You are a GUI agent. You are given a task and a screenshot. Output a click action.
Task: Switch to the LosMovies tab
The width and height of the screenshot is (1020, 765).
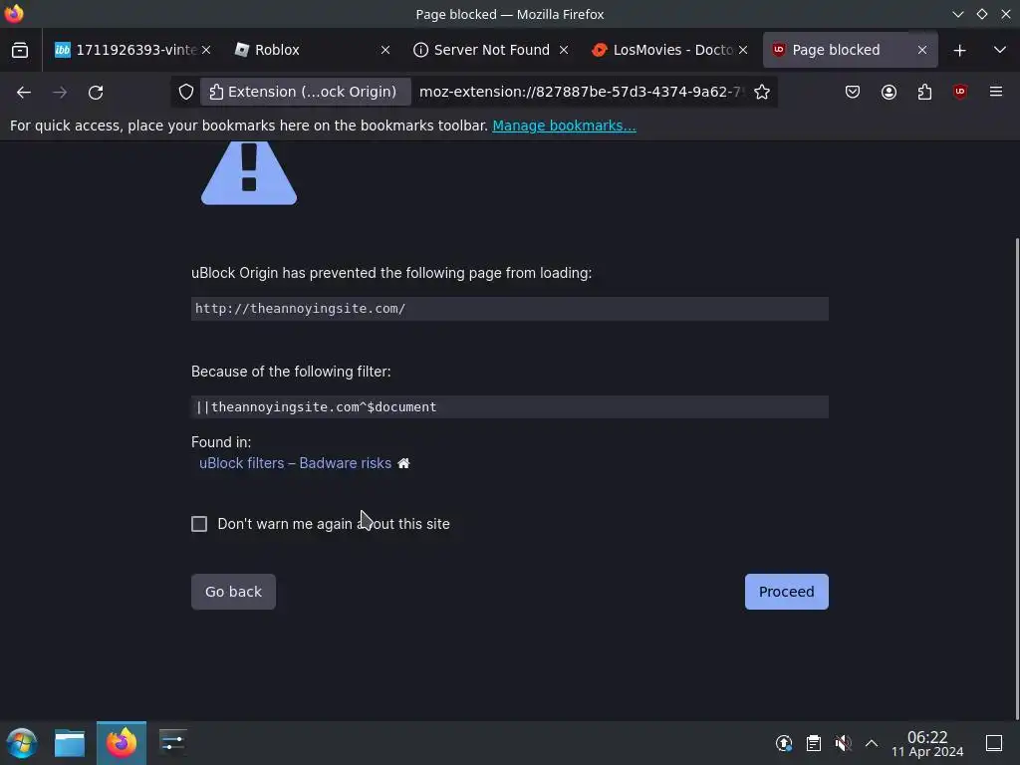[672, 50]
